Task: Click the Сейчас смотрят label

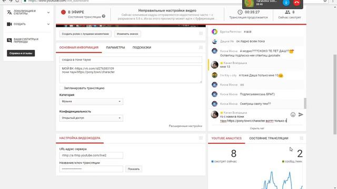Action: click(x=290, y=17)
